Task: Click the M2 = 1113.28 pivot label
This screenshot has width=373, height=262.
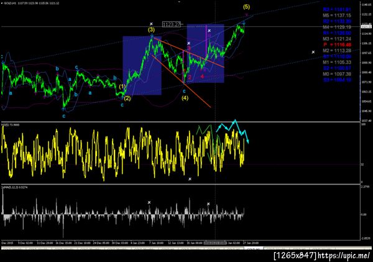Action: [337, 50]
